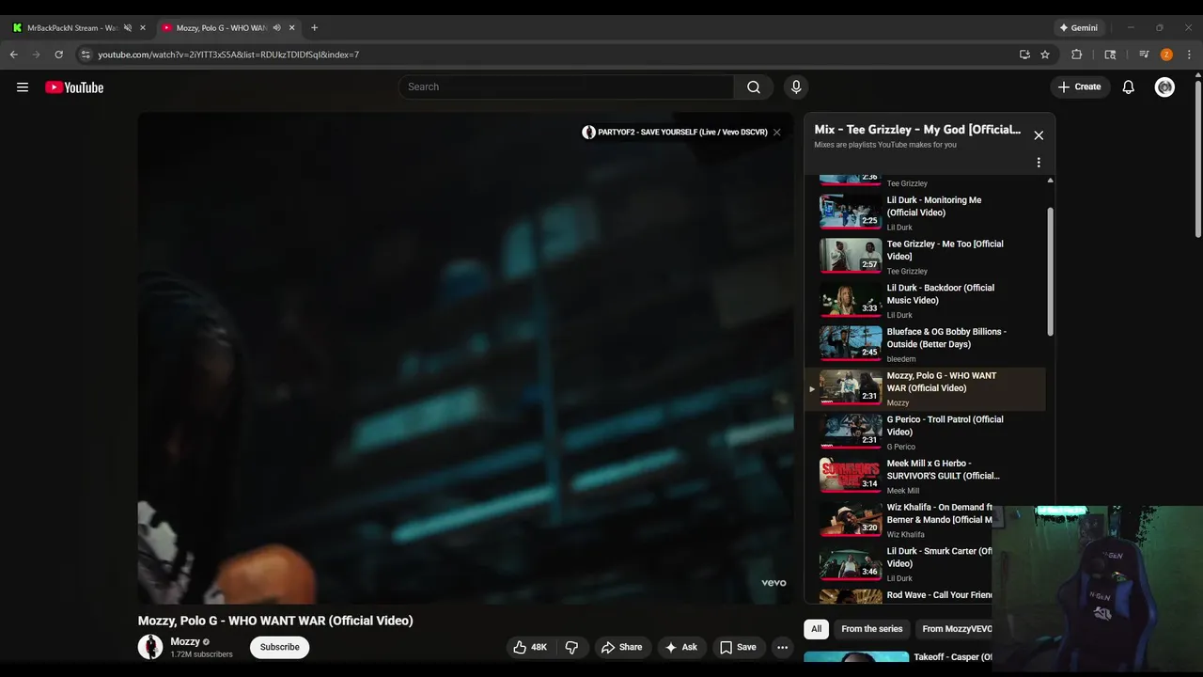
Task: Click the address bar URL
Action: [228, 55]
